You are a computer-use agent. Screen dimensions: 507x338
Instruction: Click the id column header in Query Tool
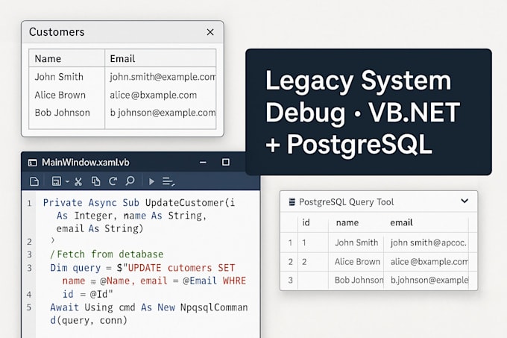306,222
